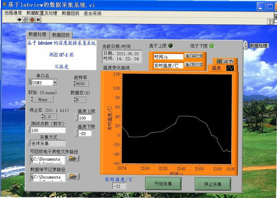Click the Pause toolbar icon
This screenshot has height=198, width=277.
[38, 19]
